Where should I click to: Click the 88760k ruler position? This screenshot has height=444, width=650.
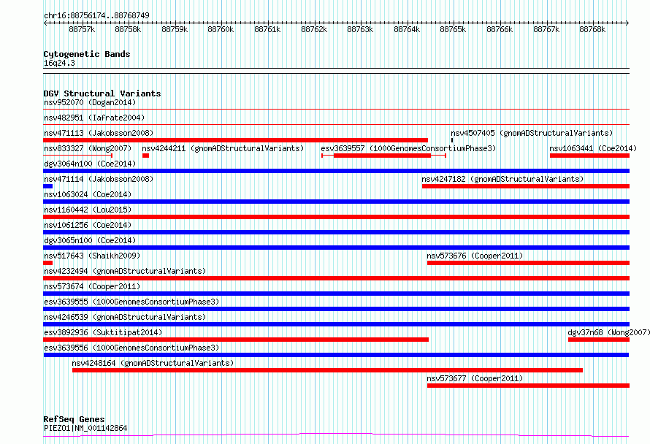[x=221, y=29]
